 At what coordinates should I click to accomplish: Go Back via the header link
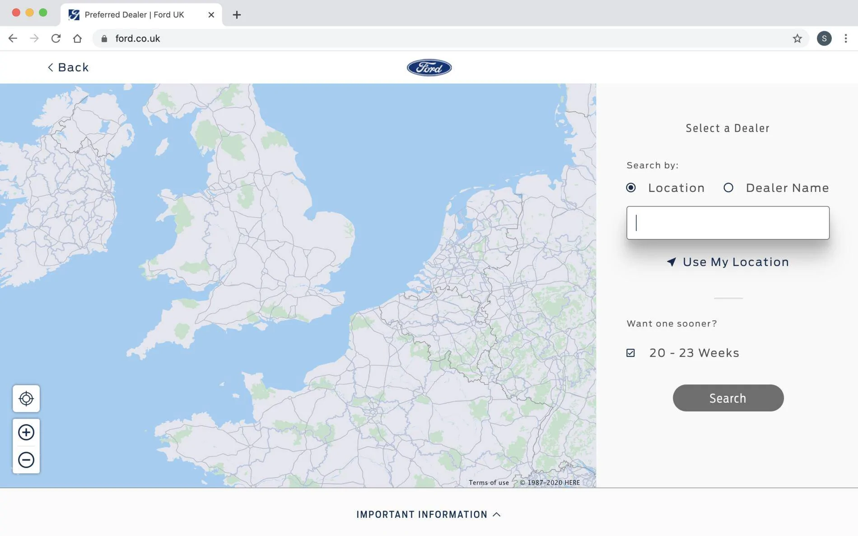68,67
